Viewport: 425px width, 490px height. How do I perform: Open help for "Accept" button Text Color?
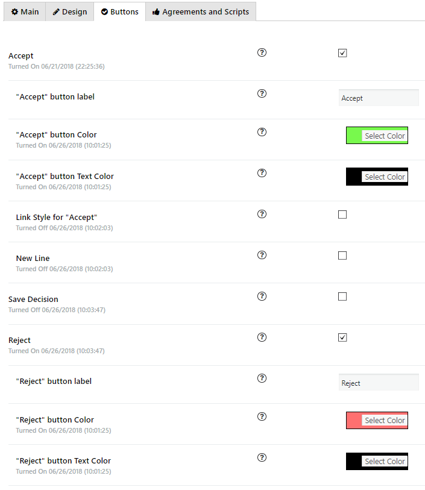[x=262, y=173]
